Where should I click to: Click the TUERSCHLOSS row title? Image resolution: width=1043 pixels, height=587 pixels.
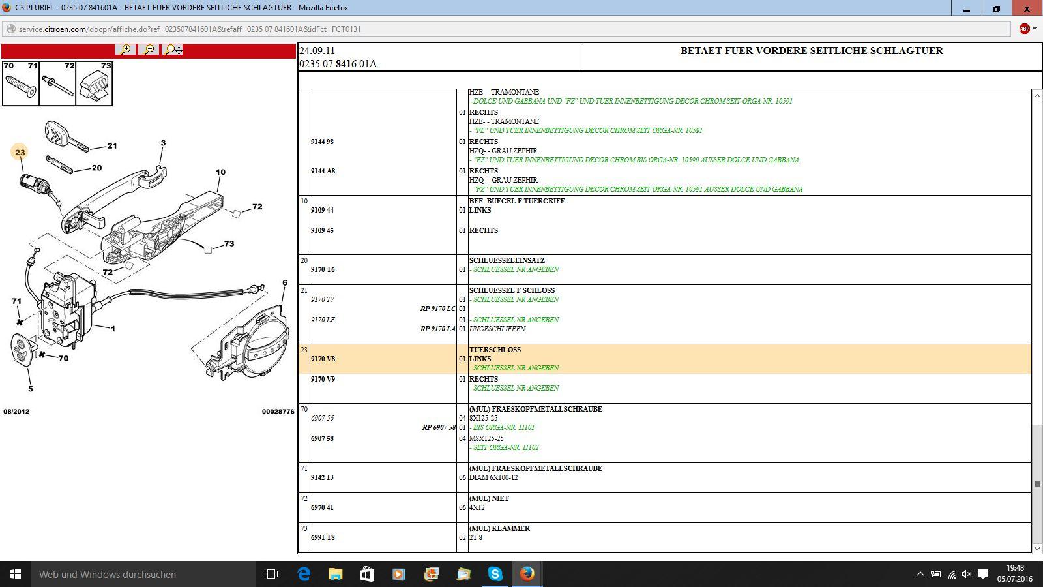(495, 350)
